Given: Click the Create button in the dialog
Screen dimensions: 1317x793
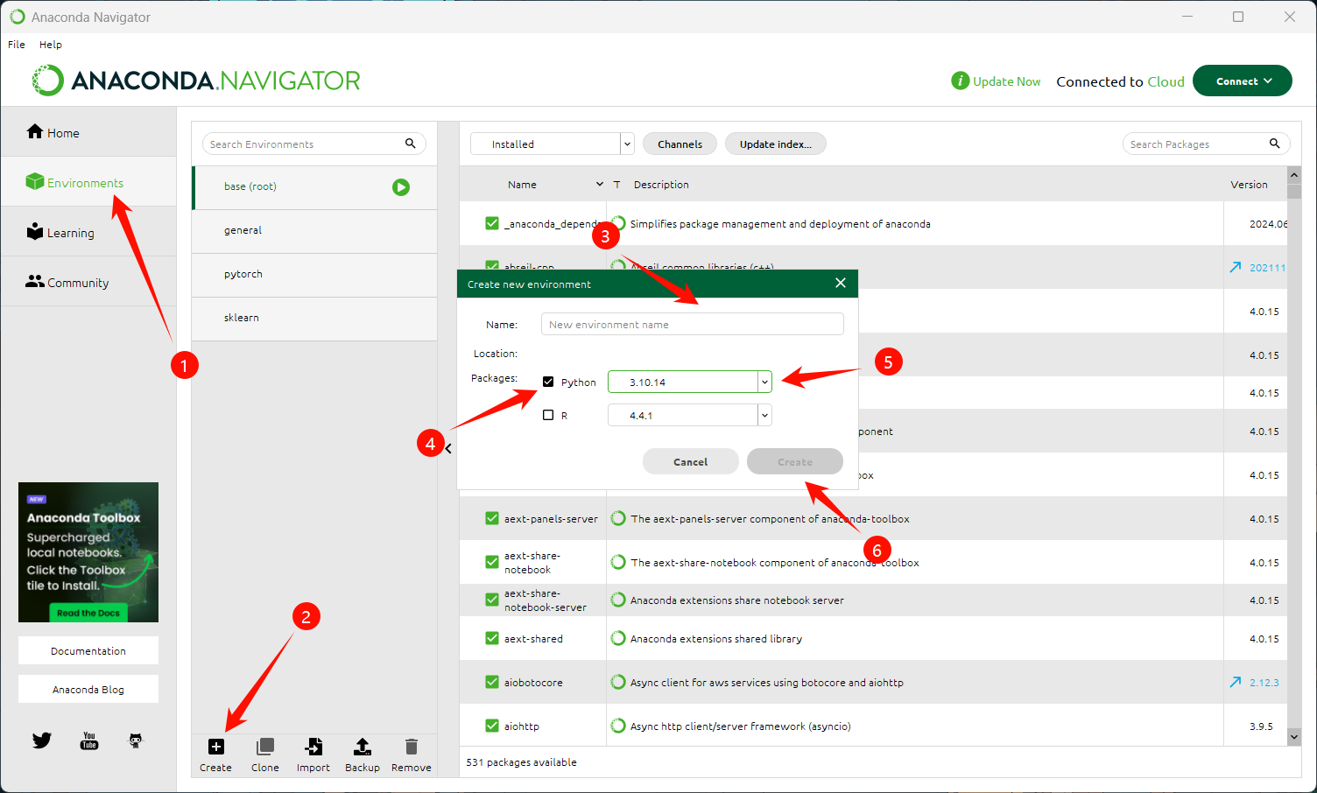Looking at the screenshot, I should click(x=795, y=461).
